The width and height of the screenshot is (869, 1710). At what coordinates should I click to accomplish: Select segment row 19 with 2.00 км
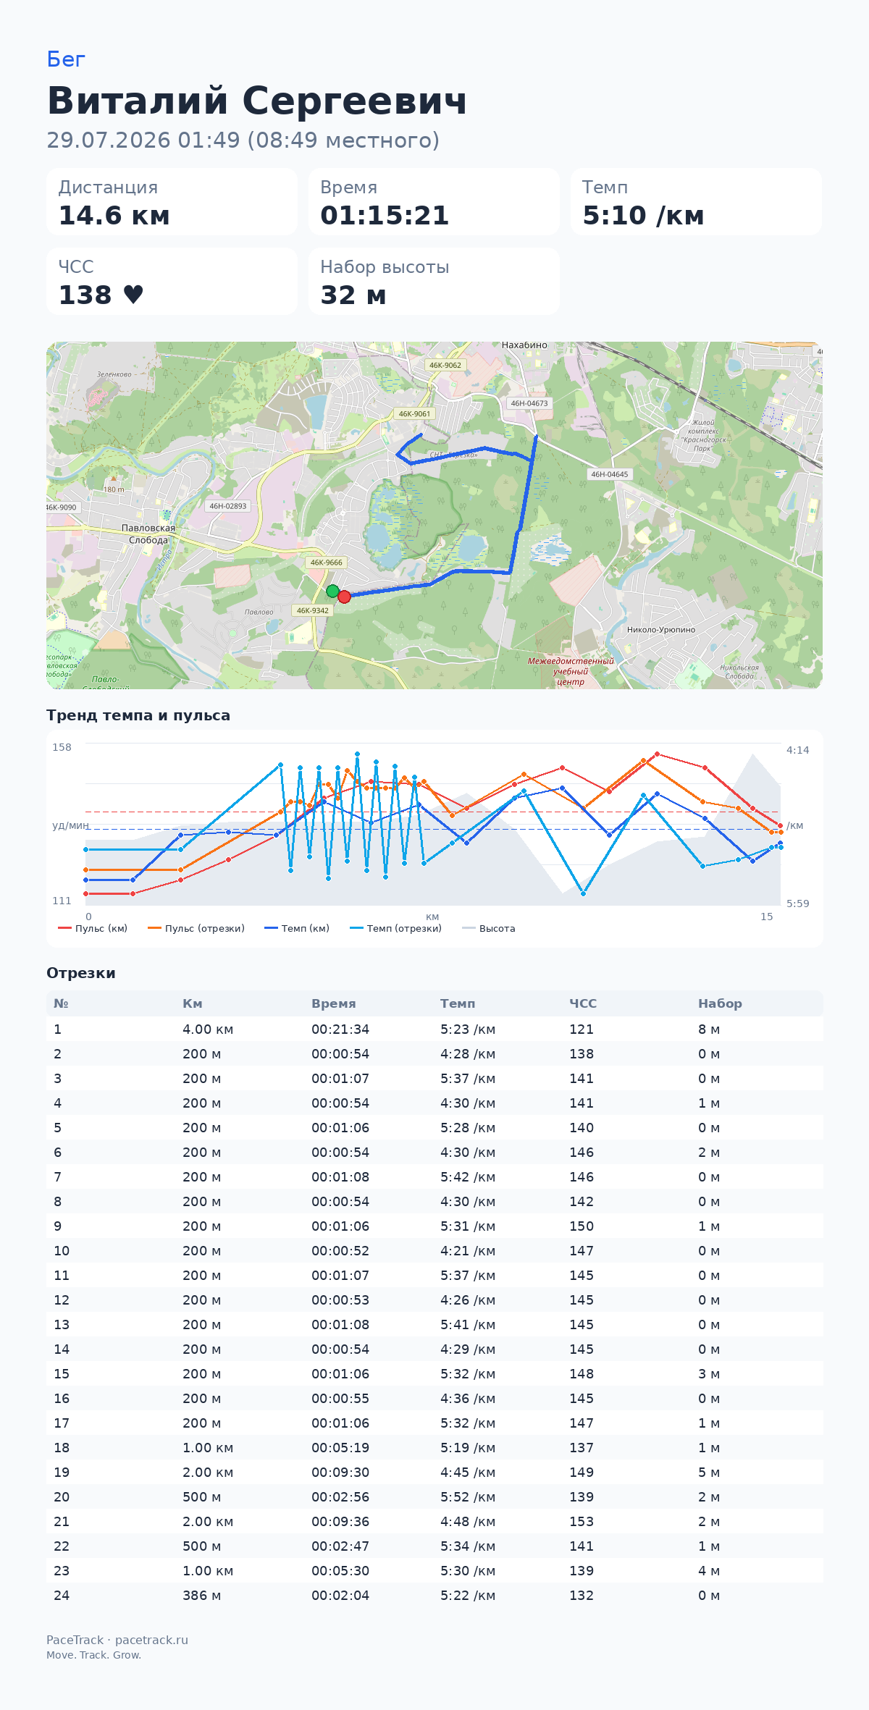click(434, 1472)
